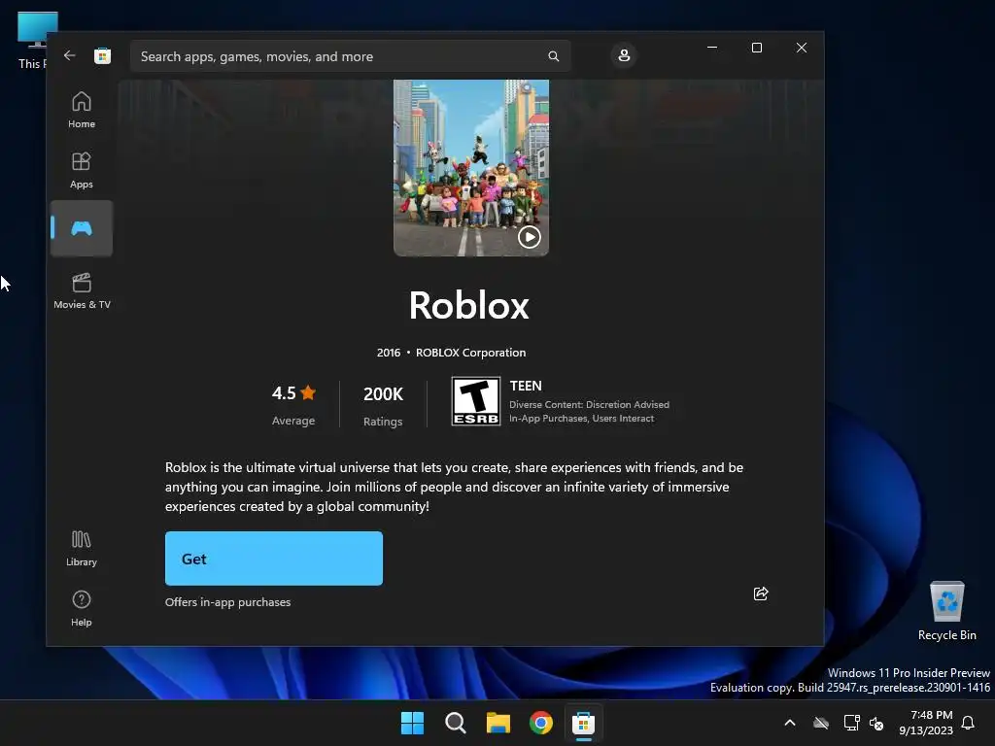
Task: Go back with the back arrow
Action: (69, 55)
